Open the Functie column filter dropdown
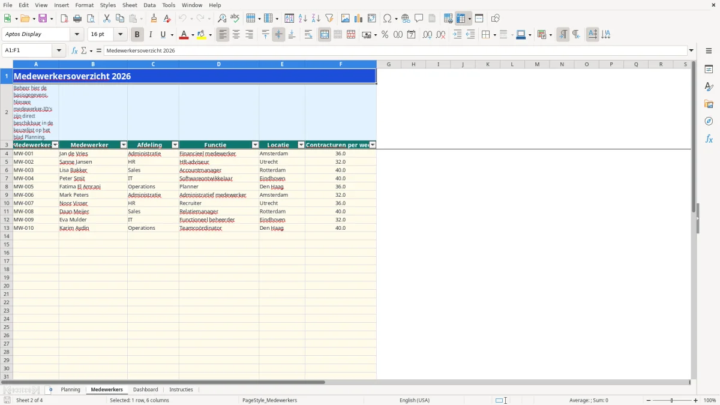Screen dimensions: 720x405 point(255,145)
